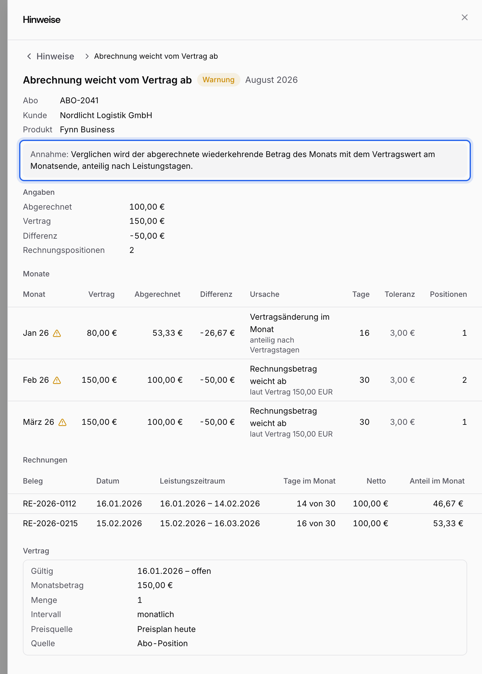Click the 'Anteil im Monat' column header
Image resolution: width=482 pixels, height=674 pixels.
(437, 481)
